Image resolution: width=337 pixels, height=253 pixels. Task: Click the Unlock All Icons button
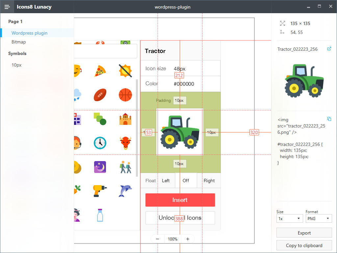[180, 218]
